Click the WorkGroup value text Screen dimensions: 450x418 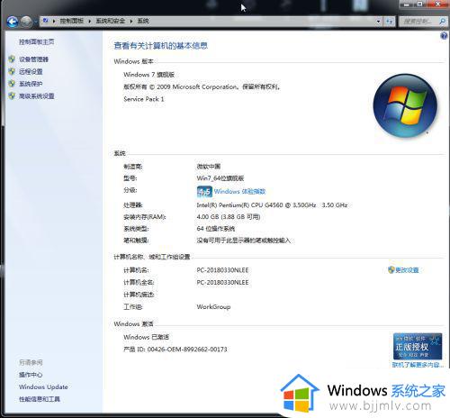213,307
